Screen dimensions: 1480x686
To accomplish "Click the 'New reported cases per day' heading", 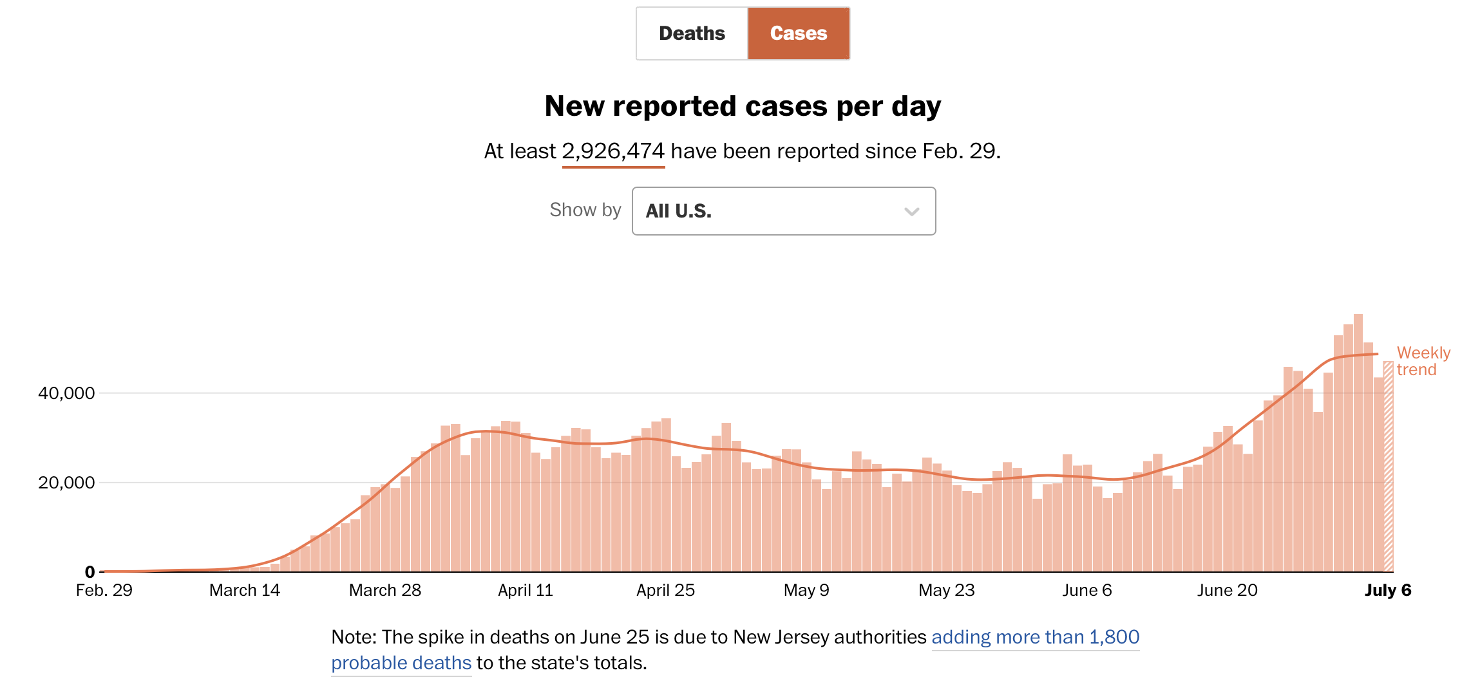I will (x=743, y=106).
